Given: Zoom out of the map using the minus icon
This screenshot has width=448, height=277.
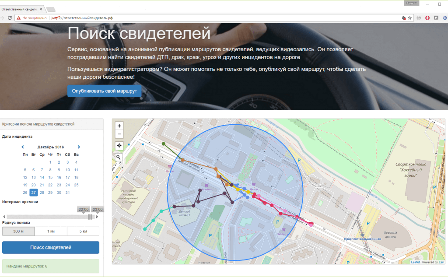Looking at the screenshot, I should pos(118,133).
